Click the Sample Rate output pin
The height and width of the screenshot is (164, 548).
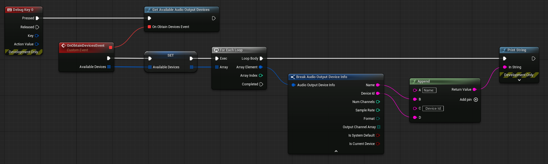(378, 110)
